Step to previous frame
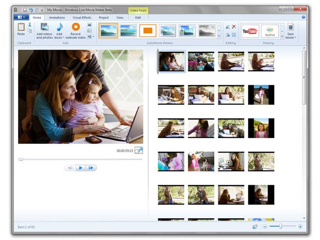The height and width of the screenshot is (240, 320). coord(70,168)
